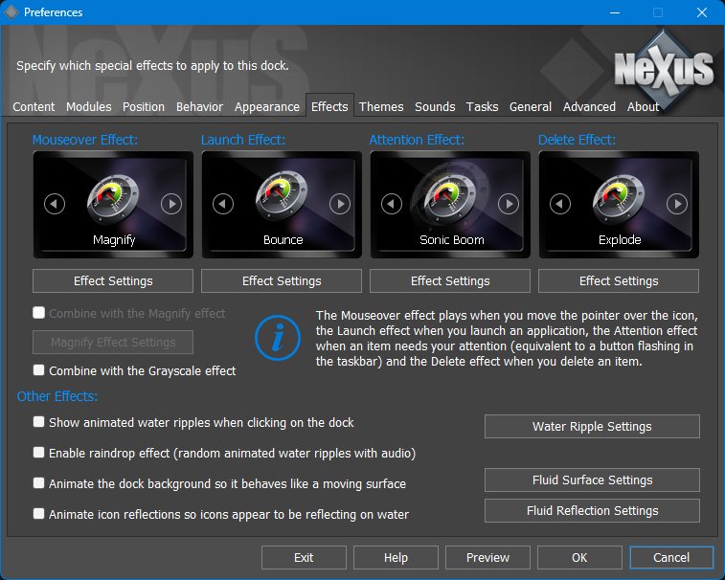Open Effect Settings for Delete Effect

pyautogui.click(x=619, y=281)
